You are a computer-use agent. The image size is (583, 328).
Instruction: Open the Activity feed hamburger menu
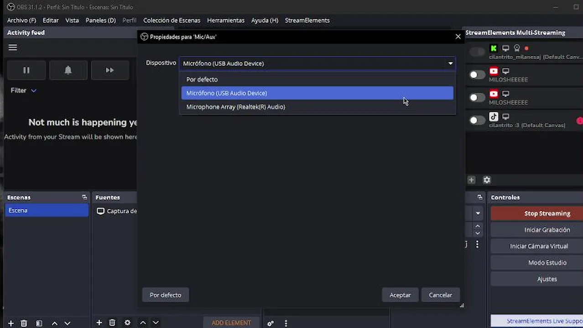pyautogui.click(x=13, y=47)
